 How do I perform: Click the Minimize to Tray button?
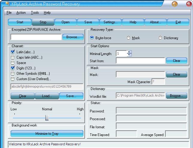tap(47, 134)
